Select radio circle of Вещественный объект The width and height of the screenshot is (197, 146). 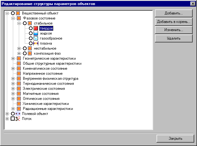(13, 13)
